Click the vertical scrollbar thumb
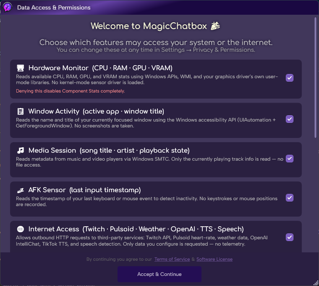 pos(316,77)
